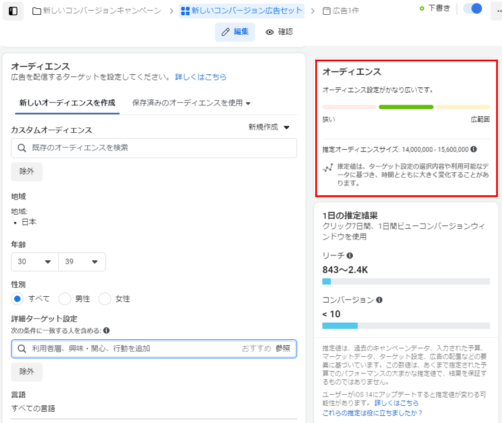Screen dimensions: 502x423
Task: Open the more options ellipsis menu
Action: point(497,11)
